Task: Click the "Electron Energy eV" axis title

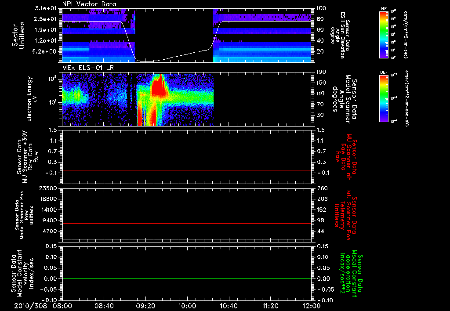Action: (31, 99)
